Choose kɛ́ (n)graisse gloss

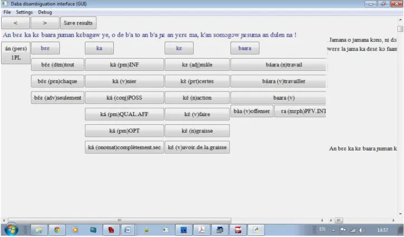197,130
